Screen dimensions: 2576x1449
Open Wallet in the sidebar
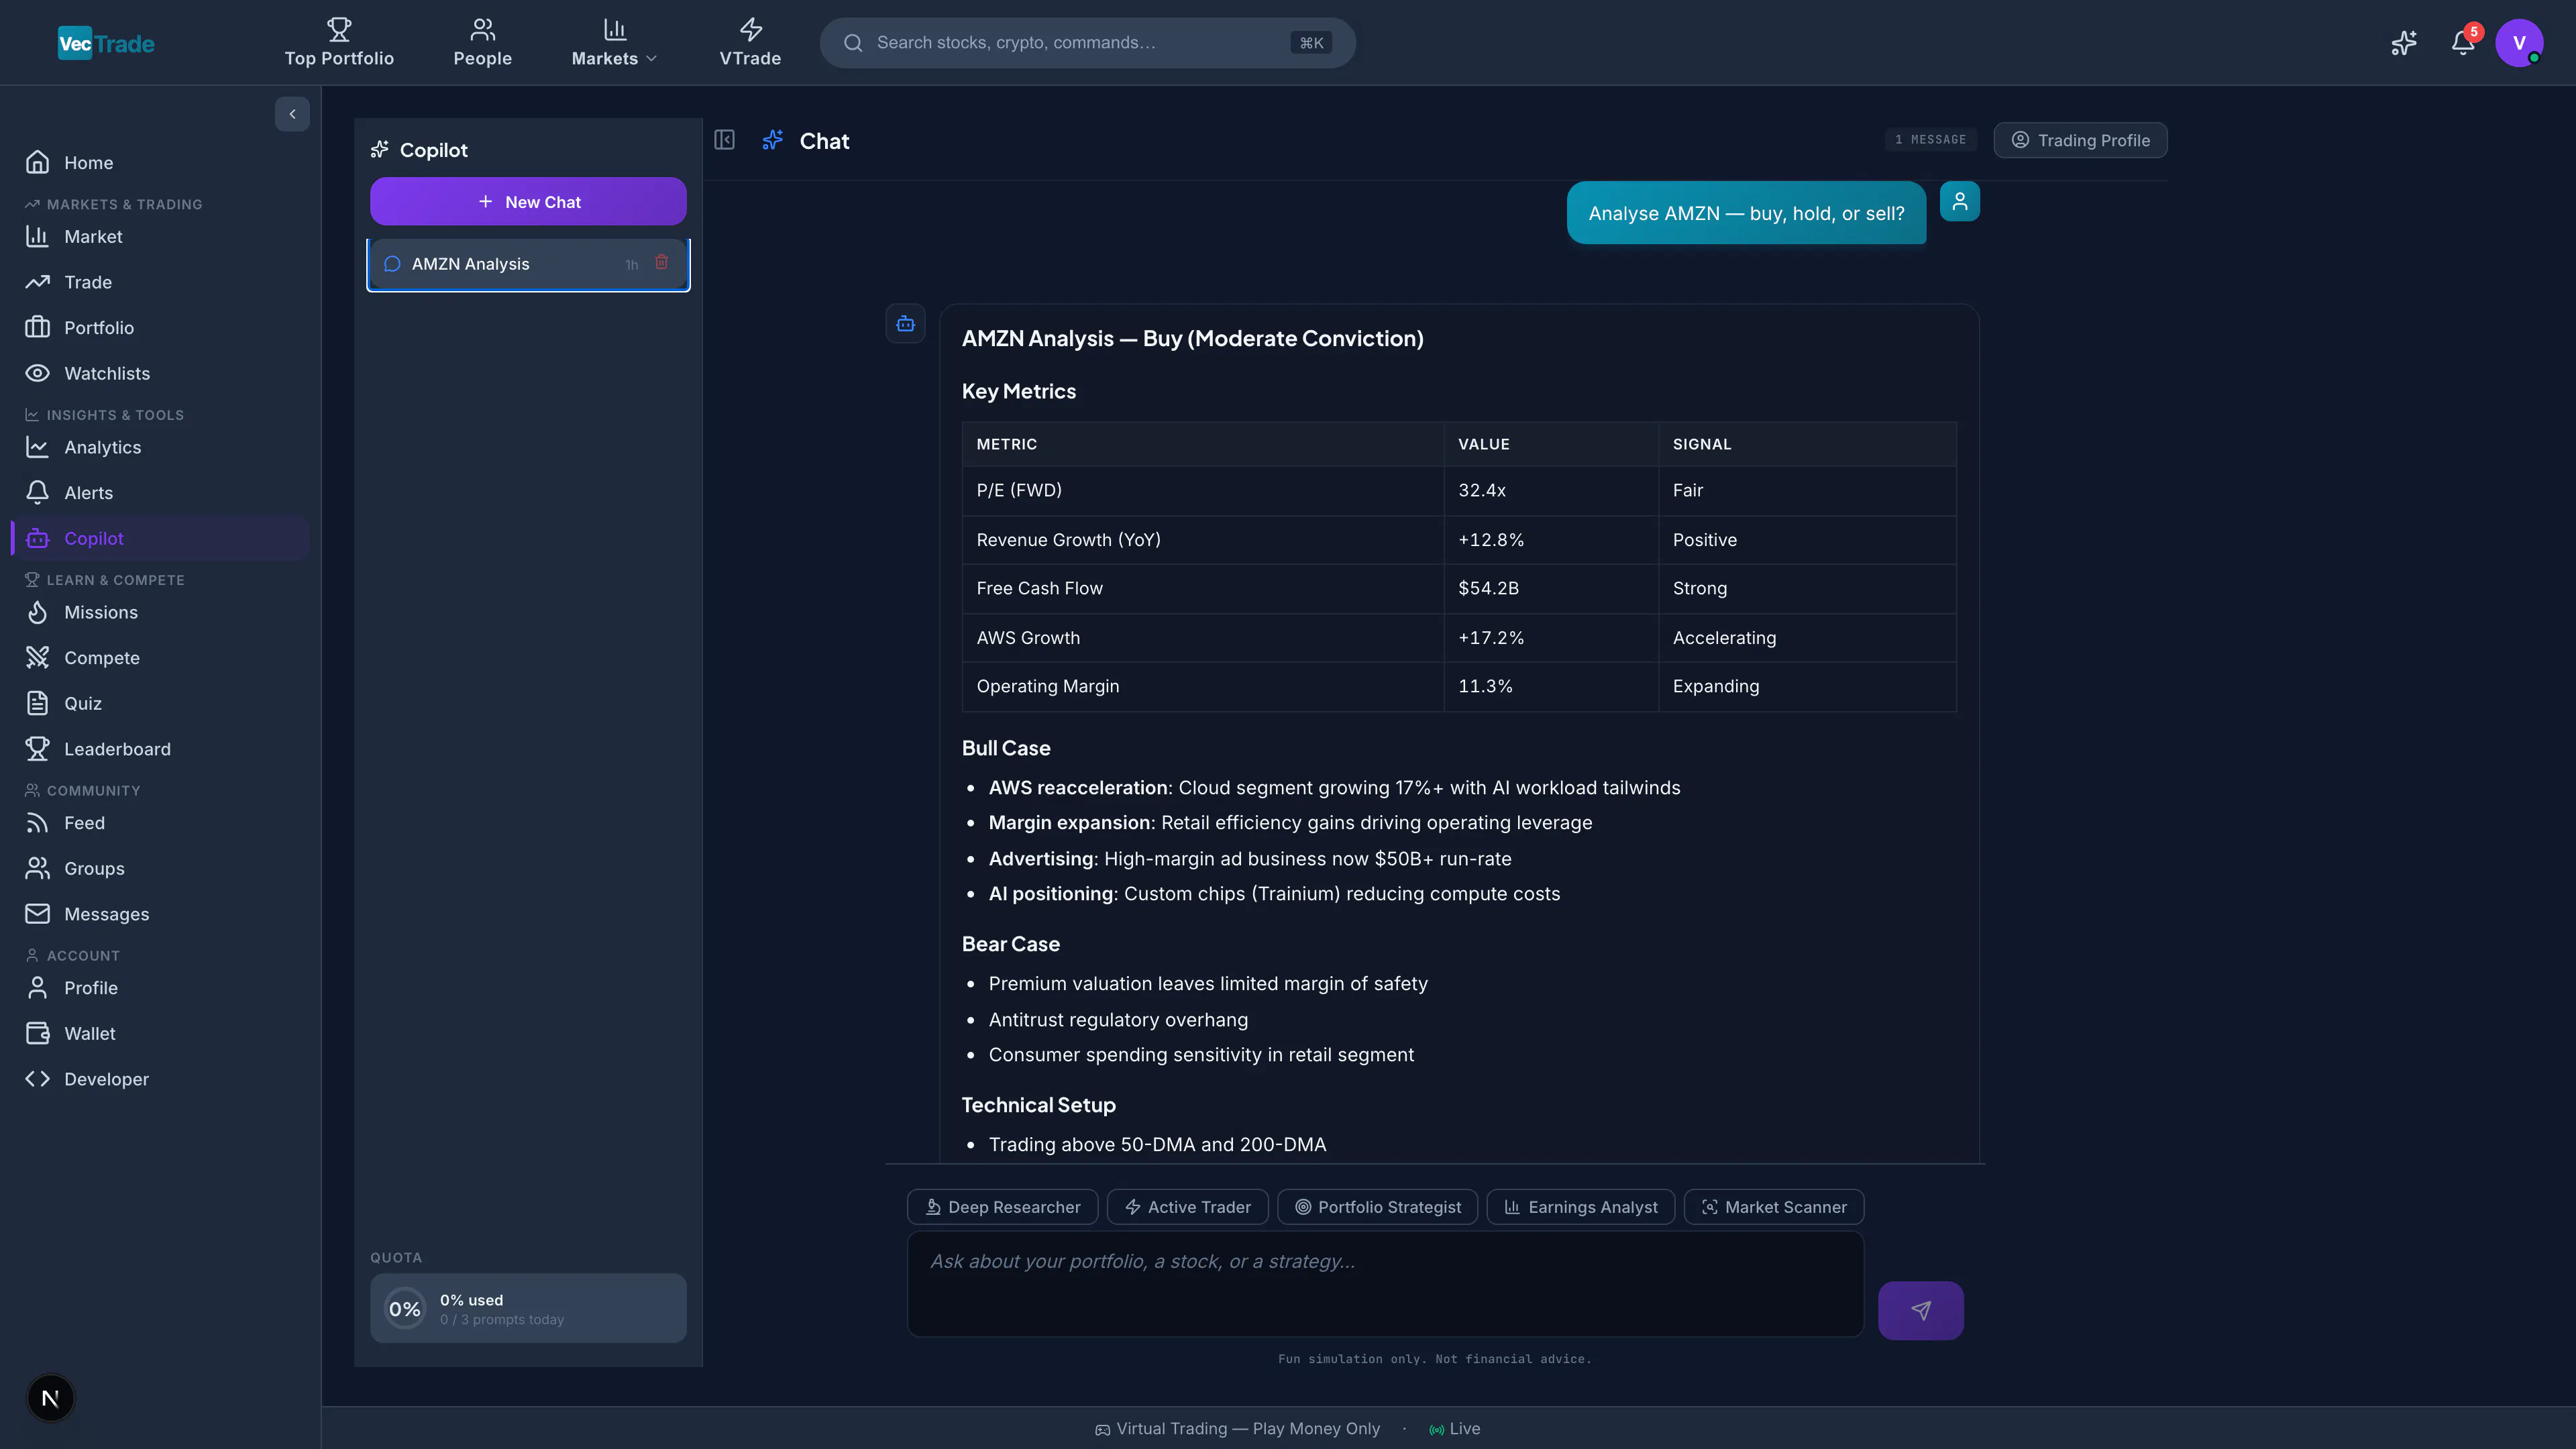coord(160,1033)
